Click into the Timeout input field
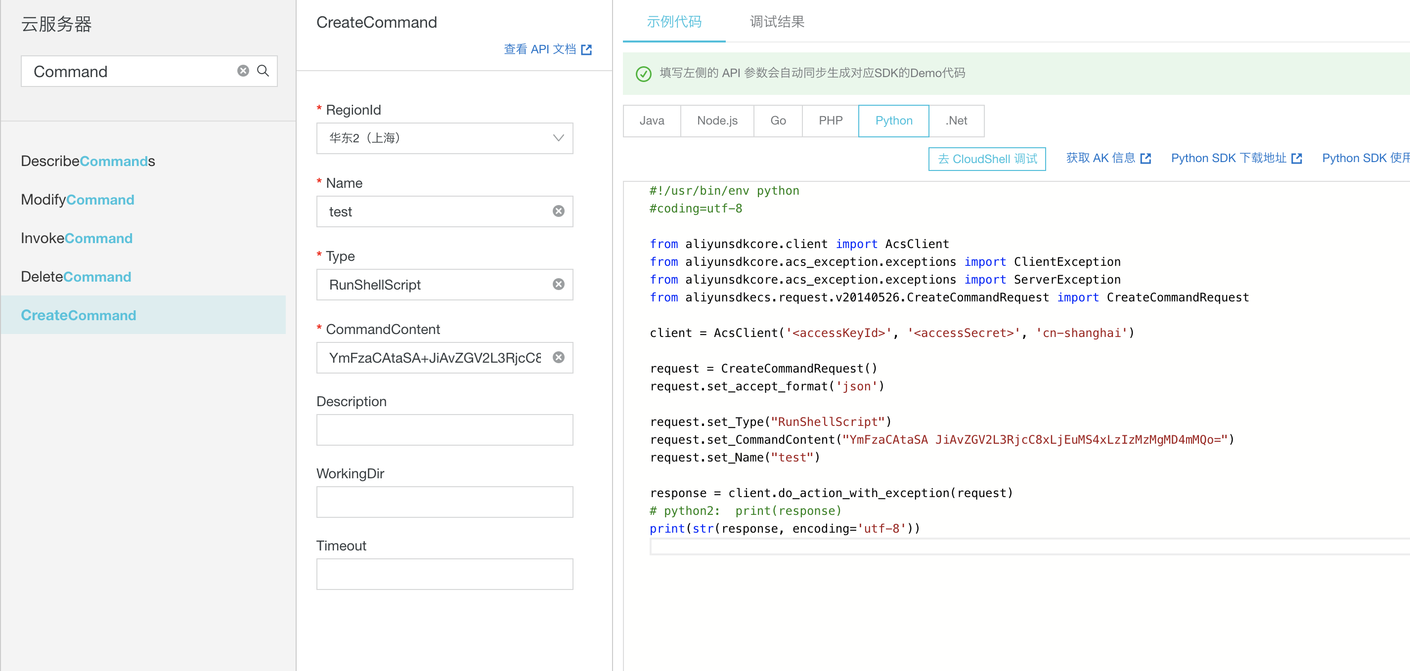 pyautogui.click(x=444, y=574)
